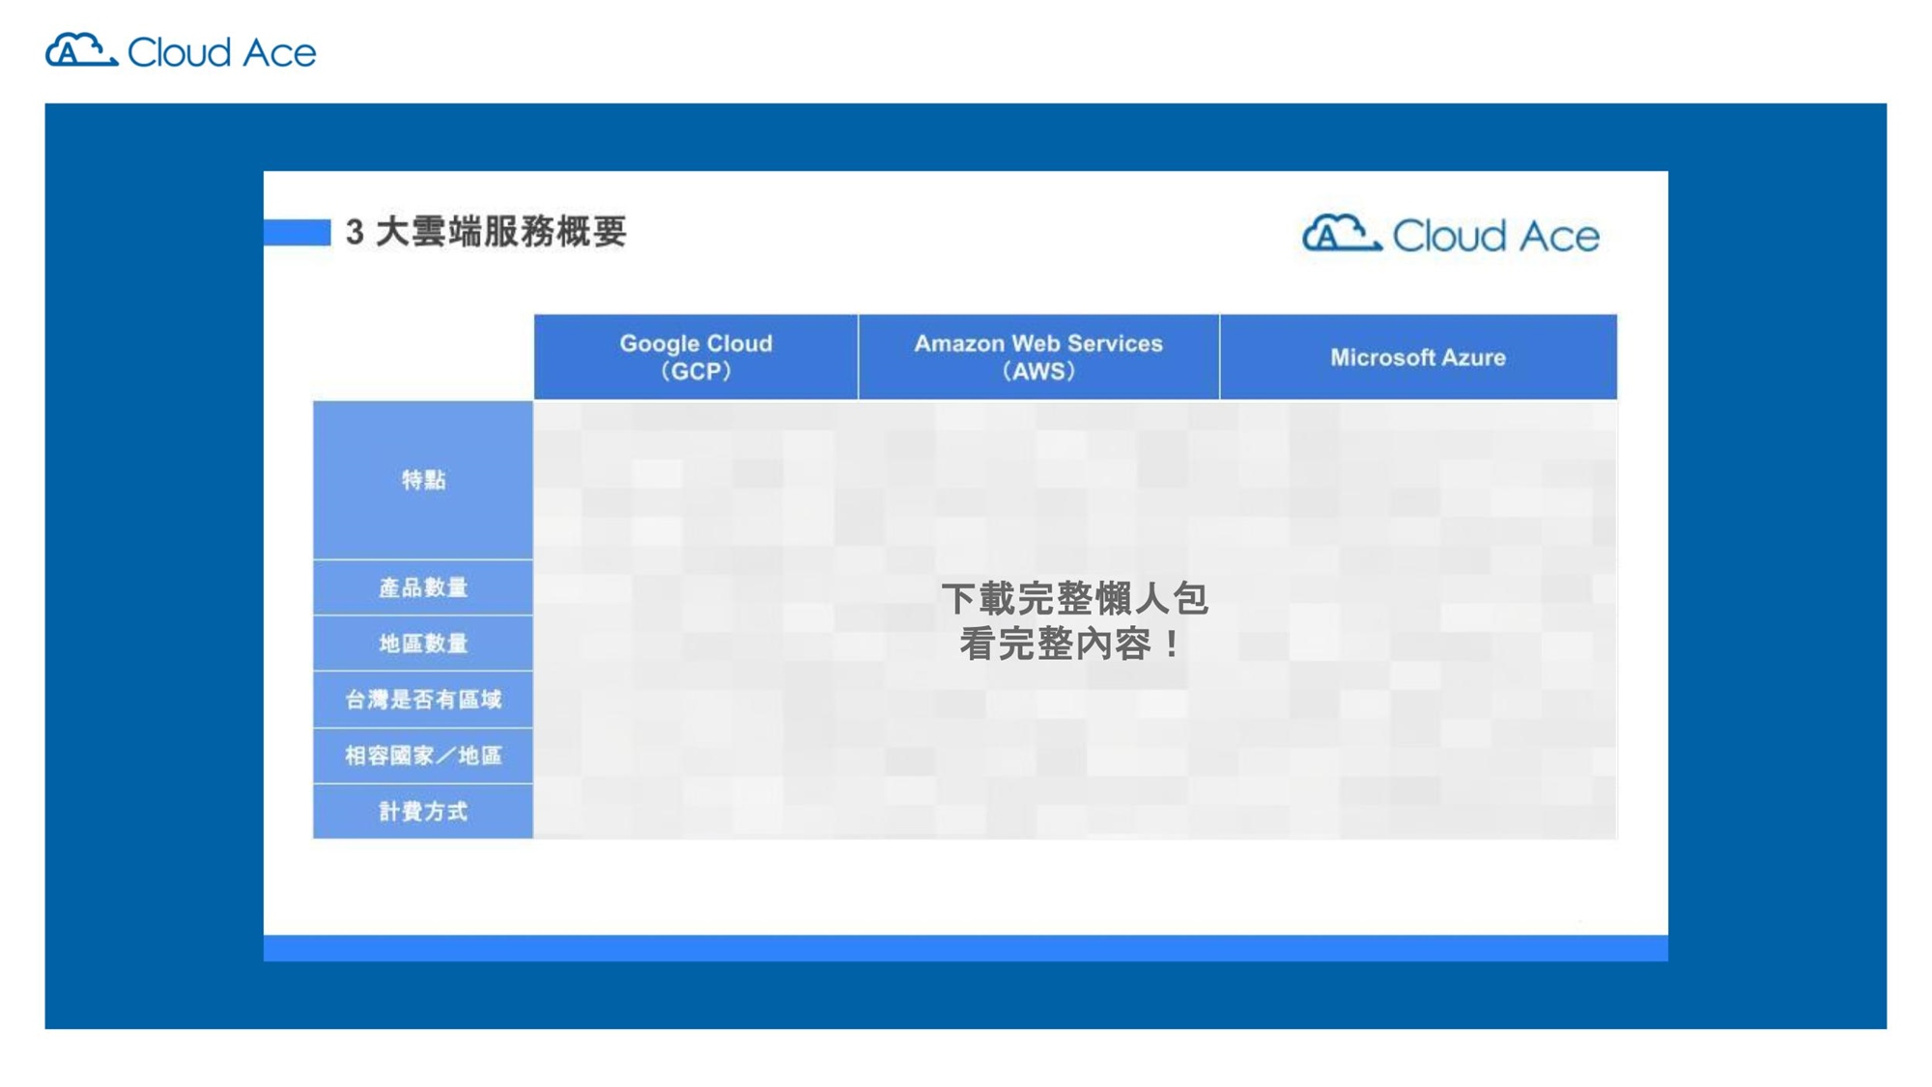This screenshot has height=1087, width=1932.
Task: Click the 相容國家／地區 row label
Action: click(x=423, y=756)
